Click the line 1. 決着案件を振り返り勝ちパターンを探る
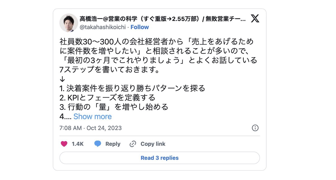This screenshot has height=180, width=336. (x=132, y=88)
